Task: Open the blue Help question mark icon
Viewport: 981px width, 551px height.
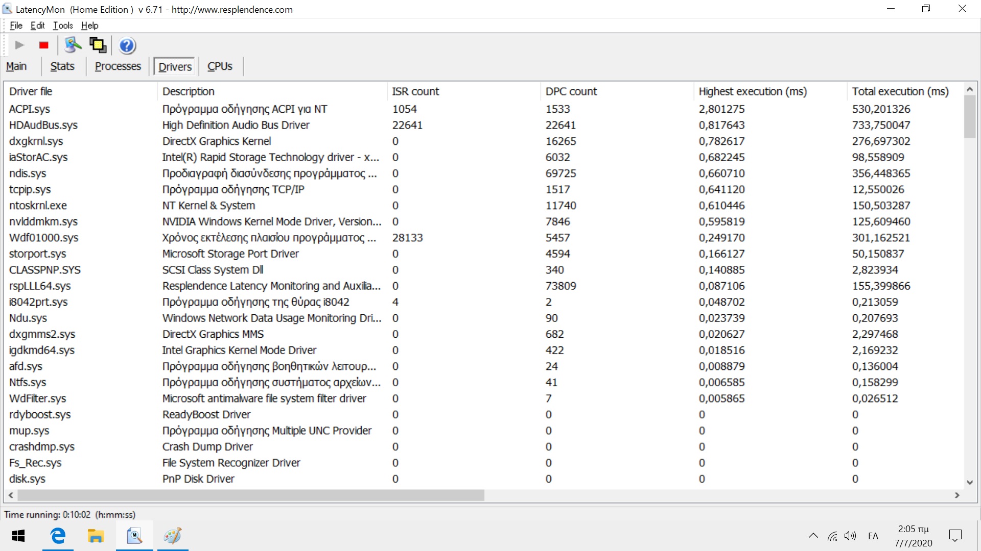Action: [x=127, y=45]
